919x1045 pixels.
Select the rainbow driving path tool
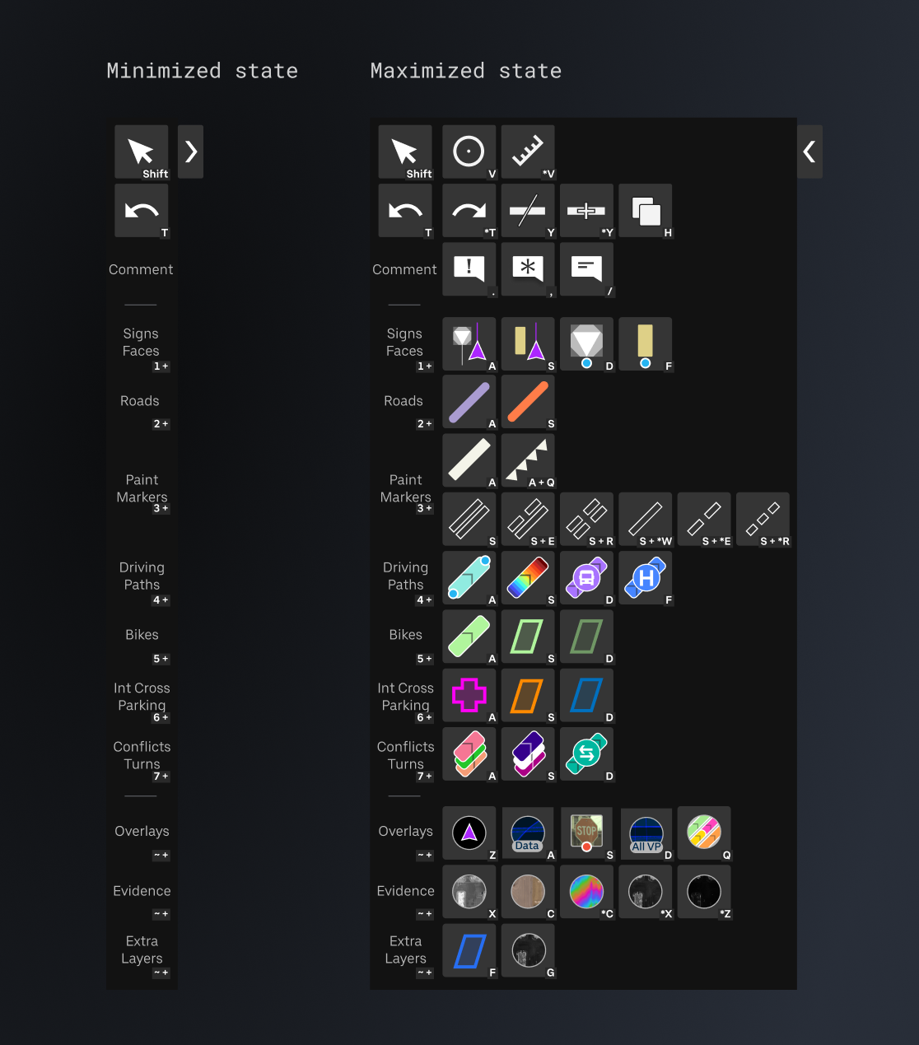pyautogui.click(x=527, y=577)
